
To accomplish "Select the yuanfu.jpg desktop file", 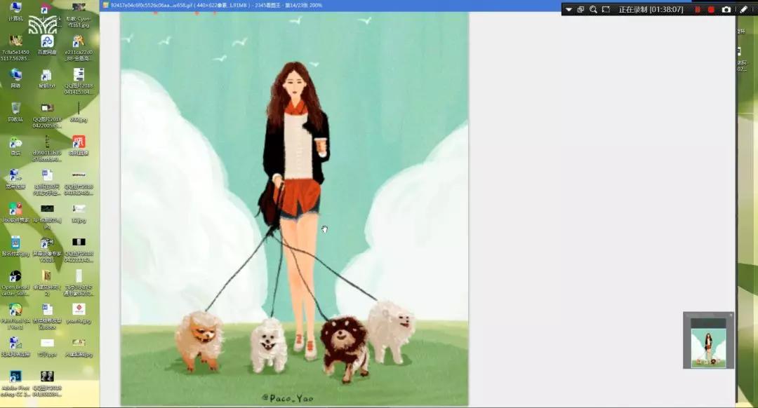I will pyautogui.click(x=79, y=313).
